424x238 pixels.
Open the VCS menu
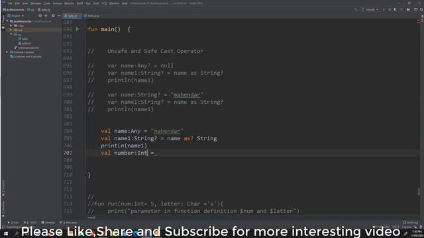pos(105,3)
